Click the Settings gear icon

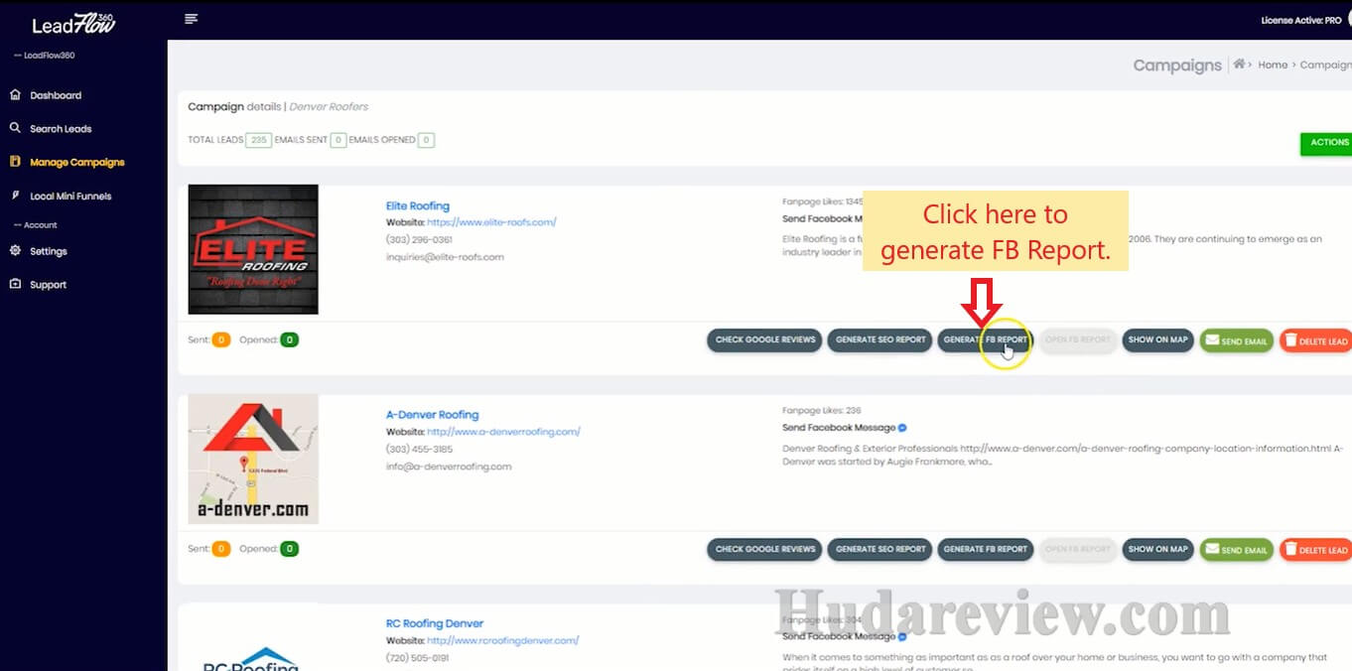15,251
